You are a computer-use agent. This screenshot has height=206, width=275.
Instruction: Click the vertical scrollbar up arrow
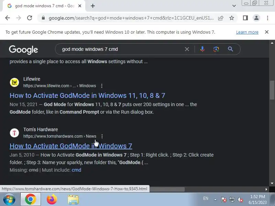[272, 43]
